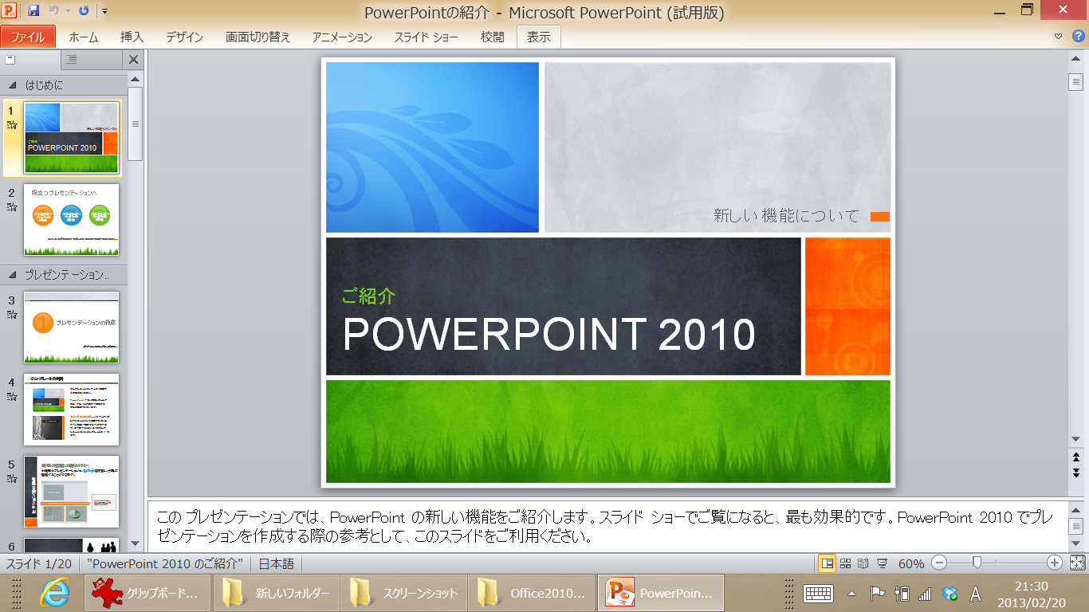
Task: Click the thumbnail pane scroll-down arrow
Action: coord(135,543)
